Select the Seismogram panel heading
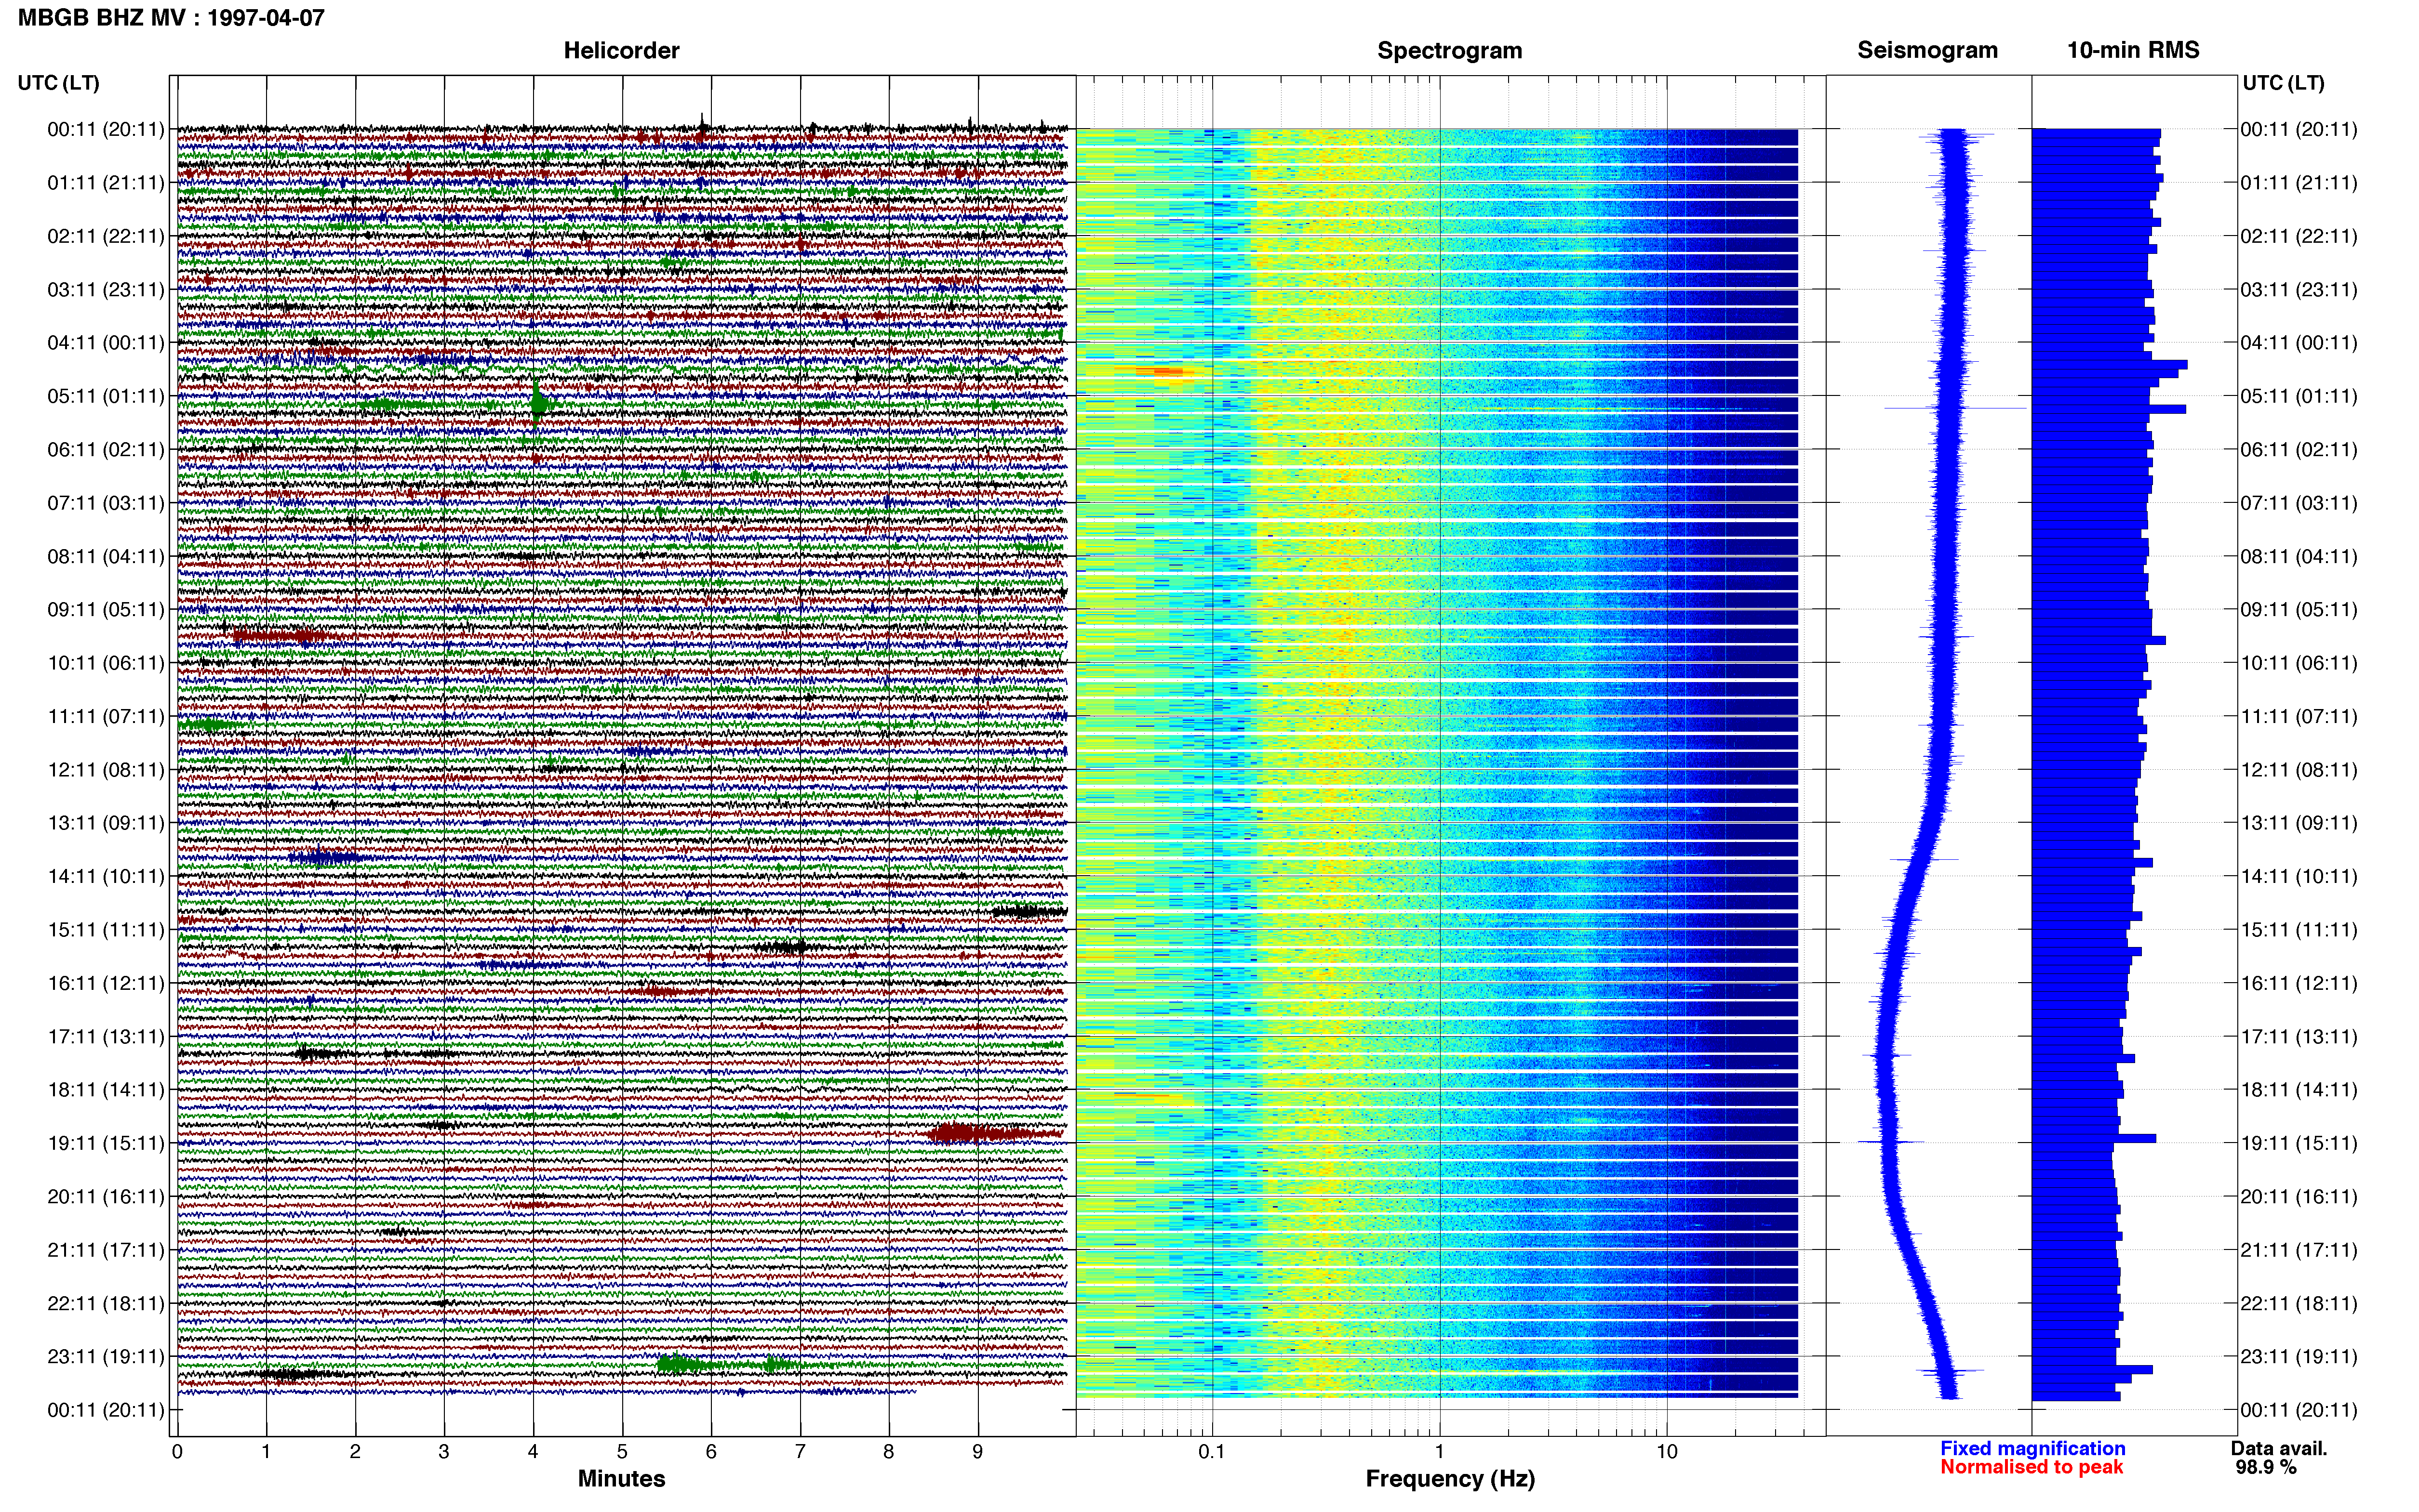Image resolution: width=2419 pixels, height=1512 pixels. click(x=1927, y=50)
